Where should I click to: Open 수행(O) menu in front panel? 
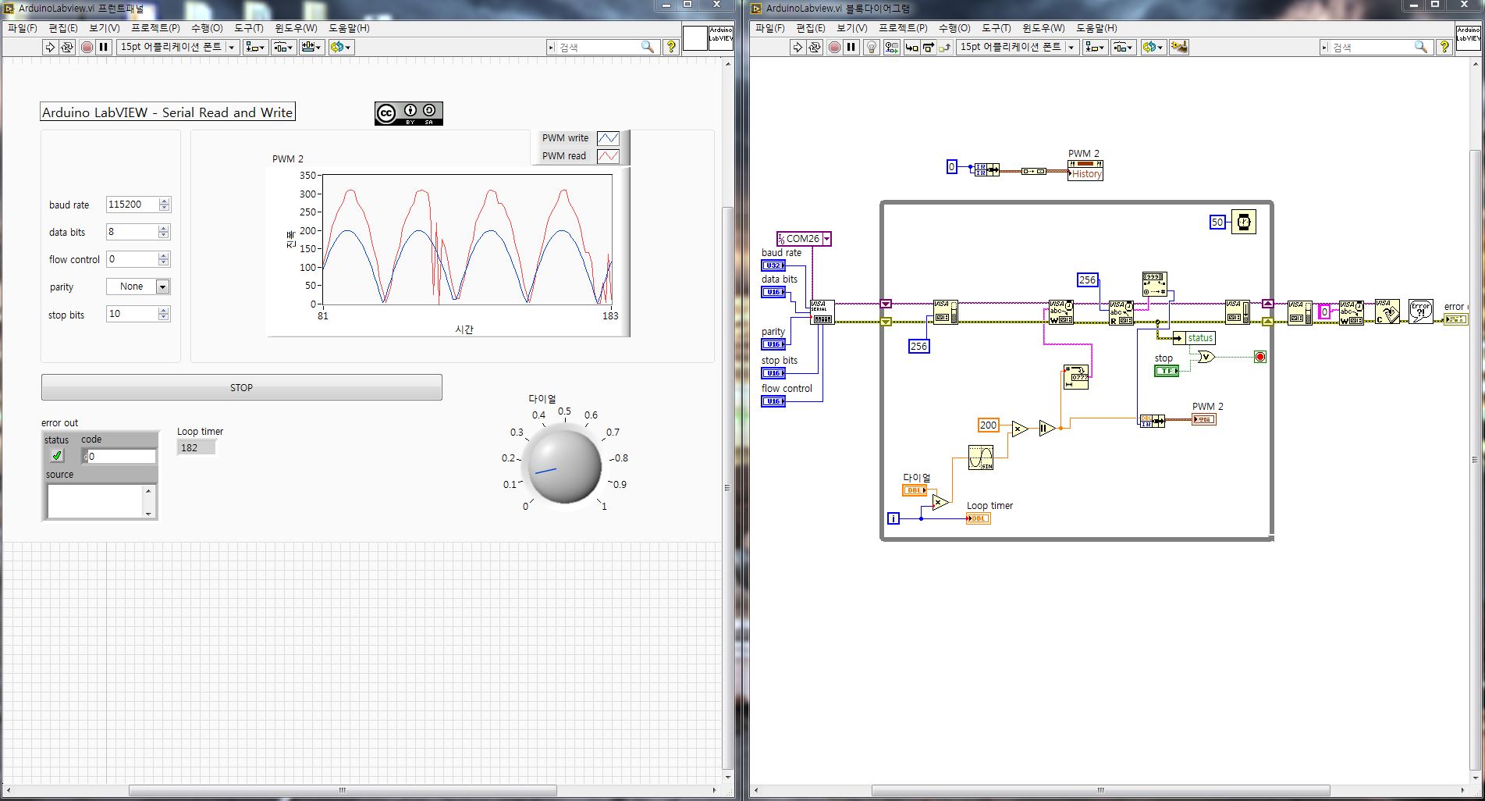207,28
